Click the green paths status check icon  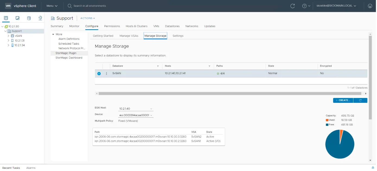pos(218,73)
